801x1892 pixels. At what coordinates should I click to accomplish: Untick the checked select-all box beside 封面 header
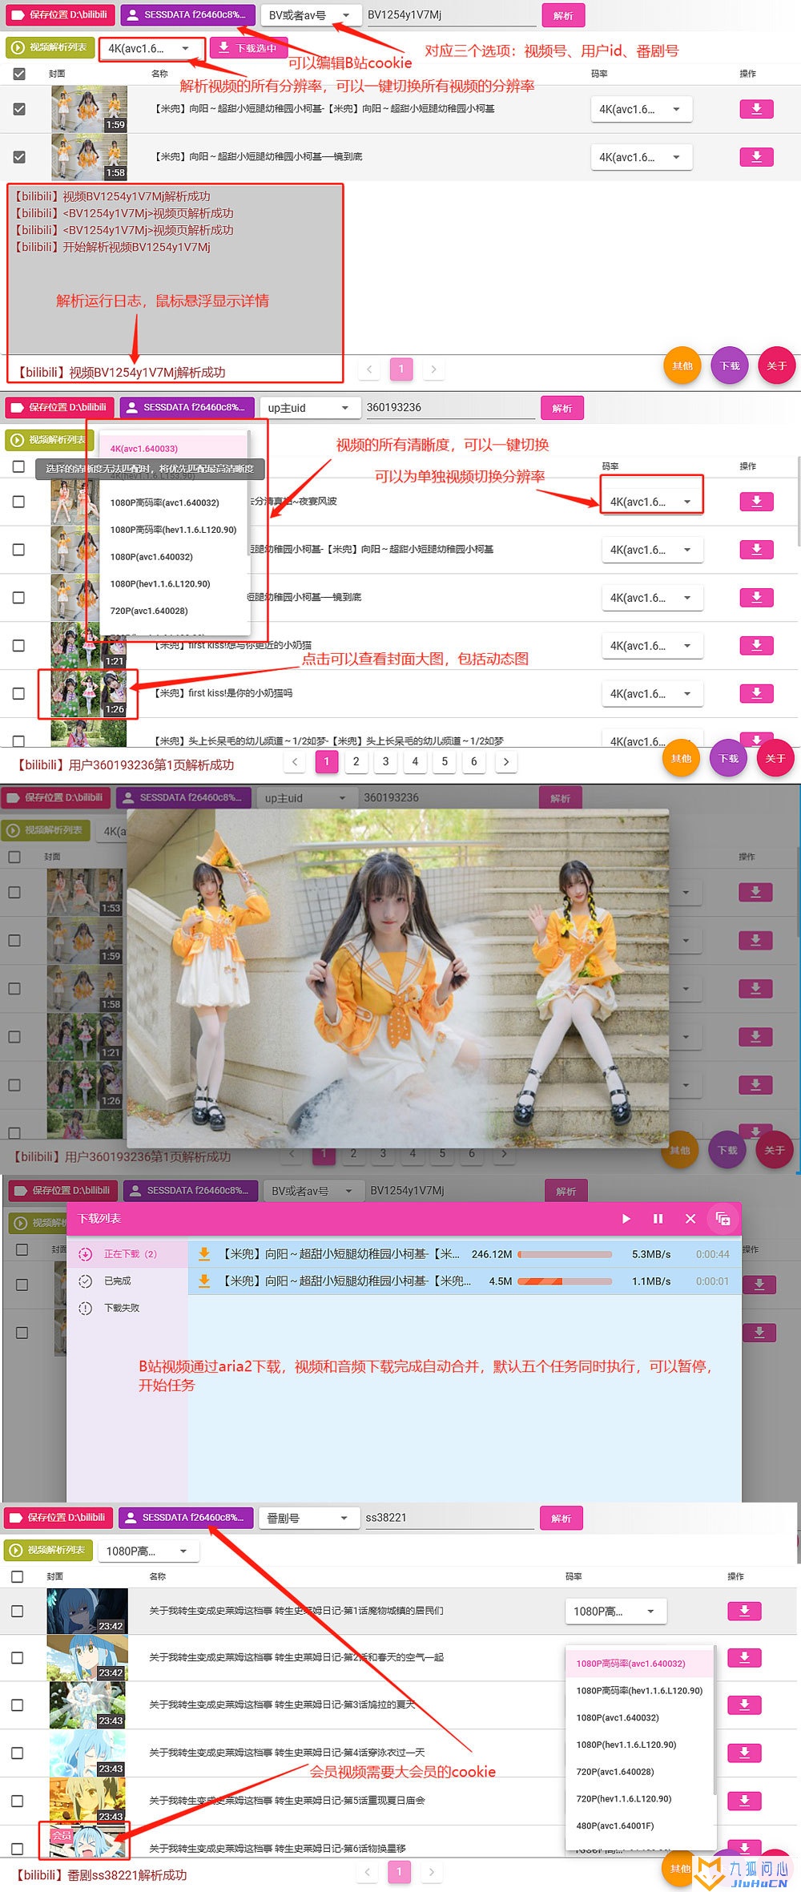[x=19, y=74]
